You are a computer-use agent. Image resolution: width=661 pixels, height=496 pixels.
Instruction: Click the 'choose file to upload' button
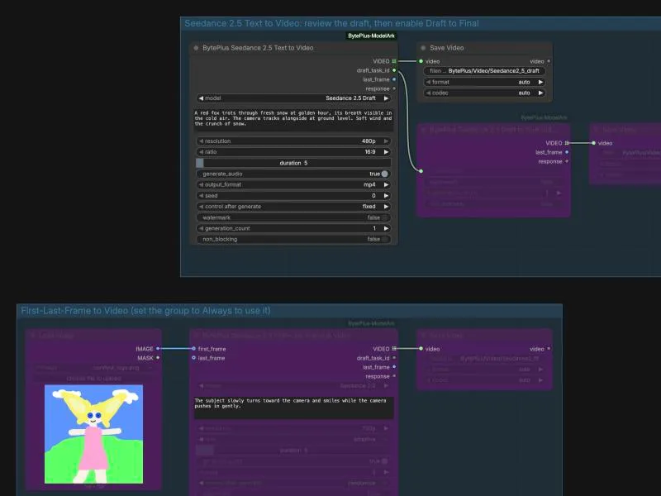93,379
